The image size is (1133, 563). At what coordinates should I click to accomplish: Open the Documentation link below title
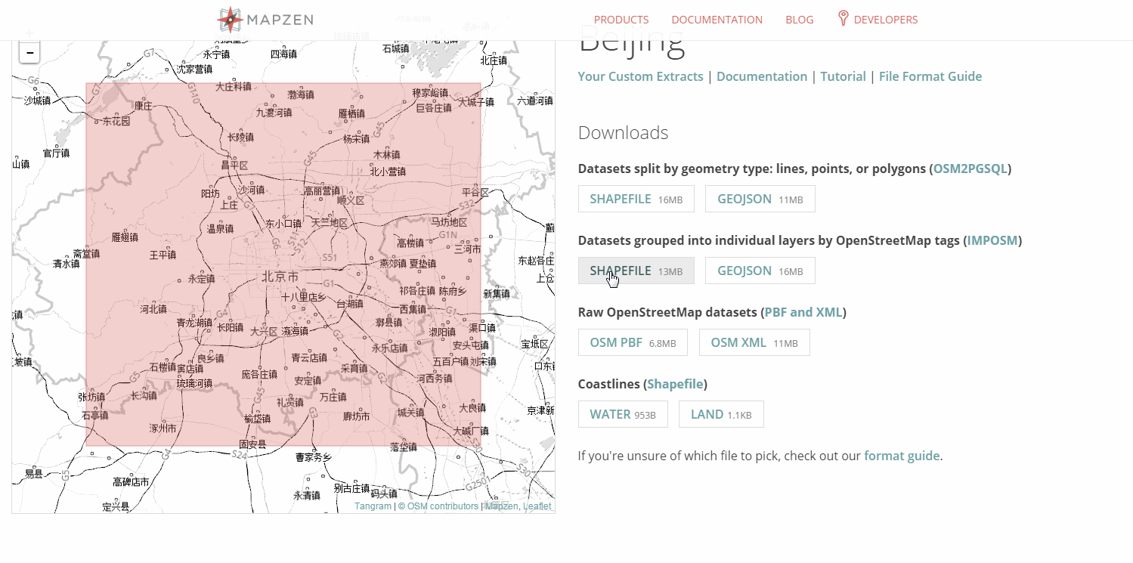pyautogui.click(x=762, y=76)
